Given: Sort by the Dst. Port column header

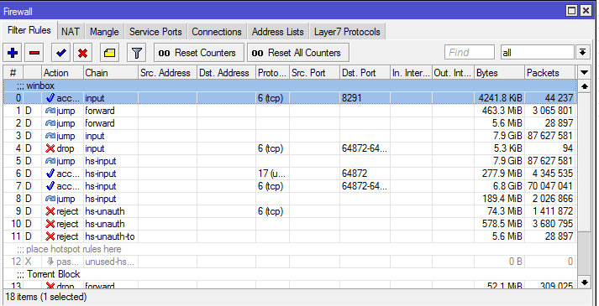Looking at the screenshot, I should pos(365,73).
